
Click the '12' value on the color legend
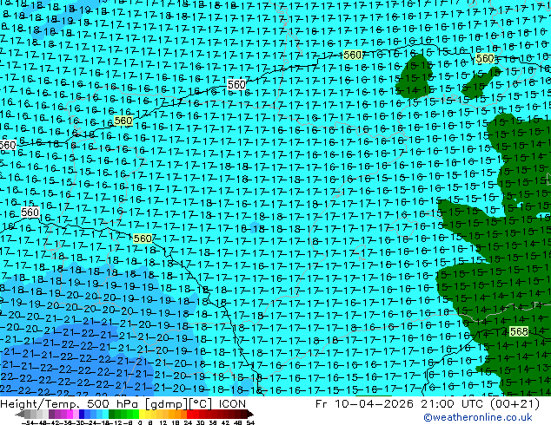(x=163, y=422)
